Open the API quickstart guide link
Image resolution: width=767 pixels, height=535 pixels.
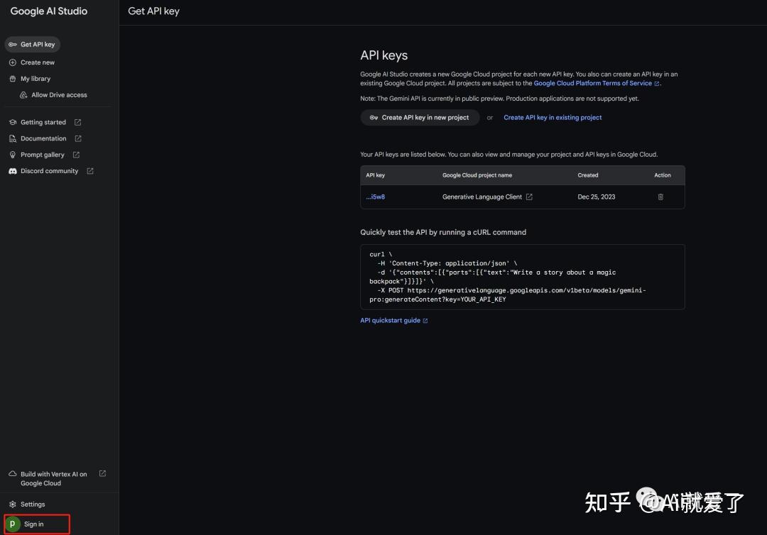coord(391,320)
